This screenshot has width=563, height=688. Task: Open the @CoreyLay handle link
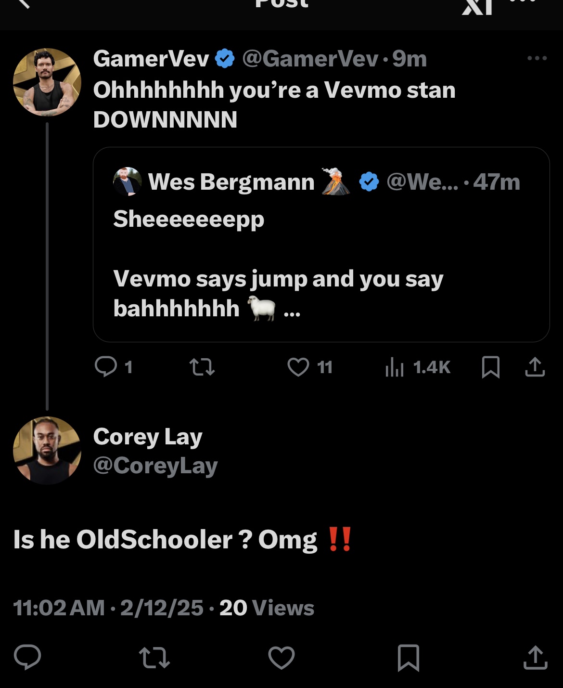pos(155,466)
